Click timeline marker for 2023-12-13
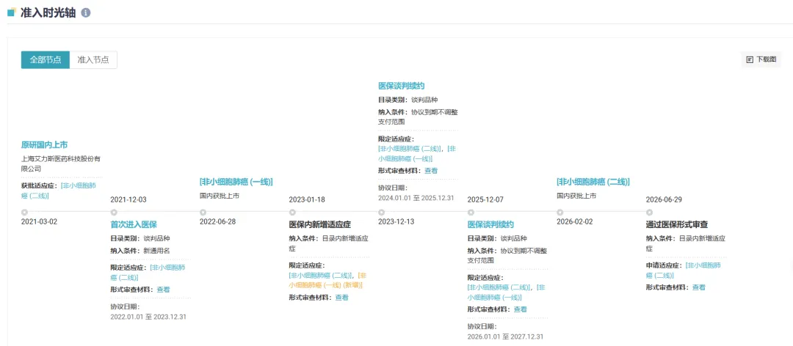The width and height of the screenshot is (793, 346). click(x=381, y=212)
